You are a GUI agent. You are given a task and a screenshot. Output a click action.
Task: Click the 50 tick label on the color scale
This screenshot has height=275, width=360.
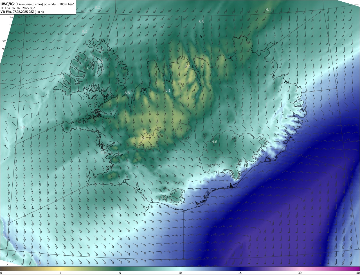pyautogui.click(x=358, y=273)
